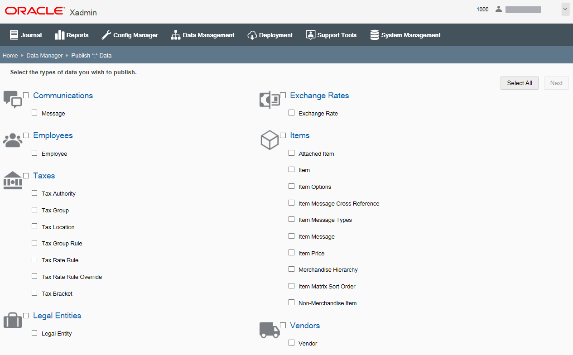The image size is (573, 355).
Task: Check the Message checkbox under Communications
Action: [x=35, y=112]
